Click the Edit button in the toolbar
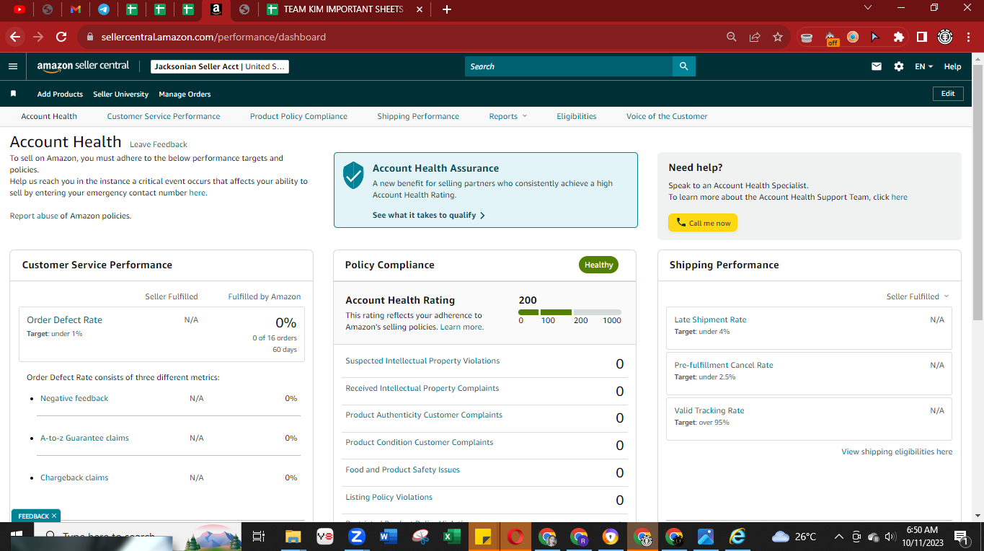Screen dimensions: 984x551 tap(948, 94)
